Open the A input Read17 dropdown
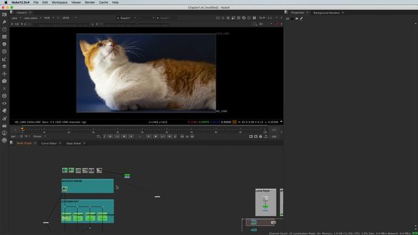The image size is (418, 235). click(126, 18)
